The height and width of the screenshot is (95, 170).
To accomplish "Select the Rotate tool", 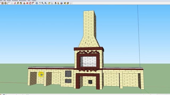I will [x=30, y=3].
